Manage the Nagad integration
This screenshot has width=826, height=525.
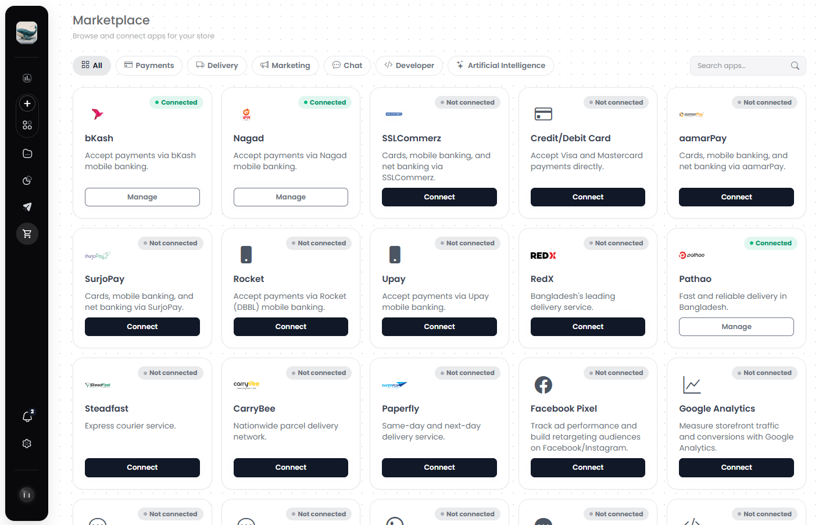tap(291, 197)
